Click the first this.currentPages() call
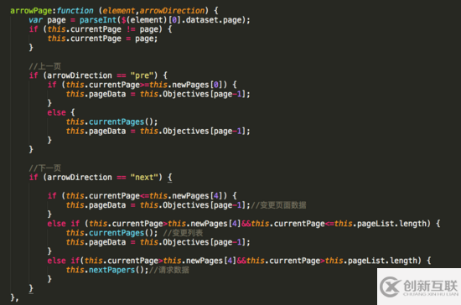 (x=111, y=122)
